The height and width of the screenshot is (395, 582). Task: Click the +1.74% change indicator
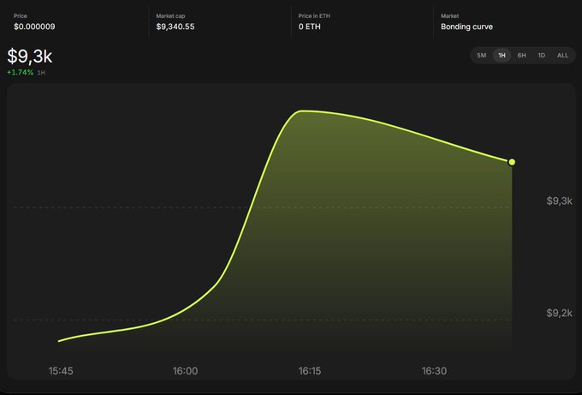(x=20, y=73)
